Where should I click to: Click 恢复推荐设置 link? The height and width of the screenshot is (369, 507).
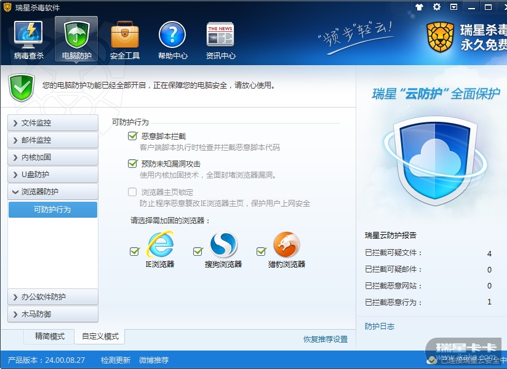pos(325,339)
